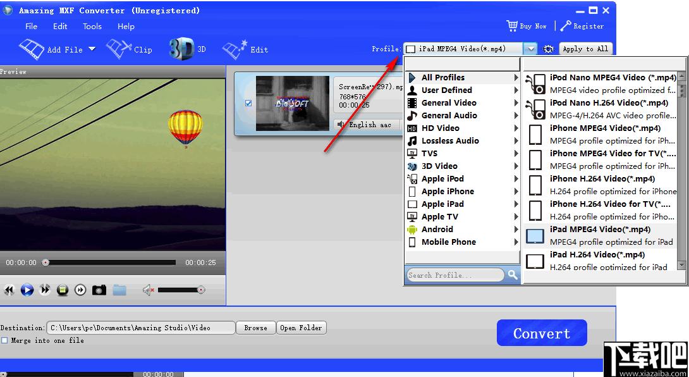Screen dimensions: 689x377
Task: Open the Add File dropdown arrow
Action: point(92,49)
